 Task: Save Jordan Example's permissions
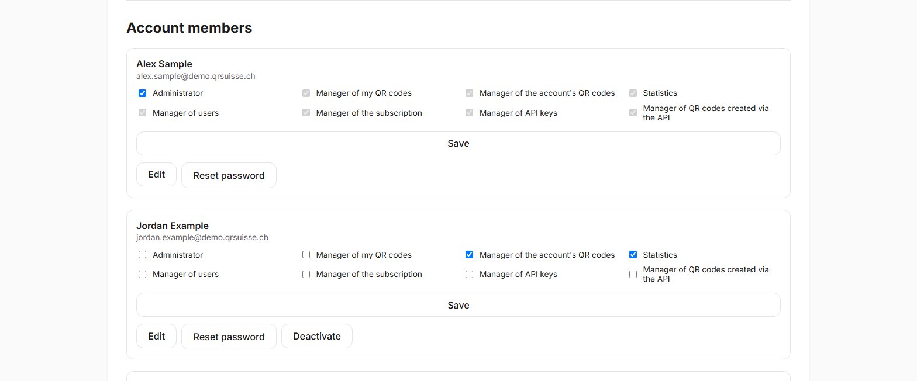click(x=458, y=305)
